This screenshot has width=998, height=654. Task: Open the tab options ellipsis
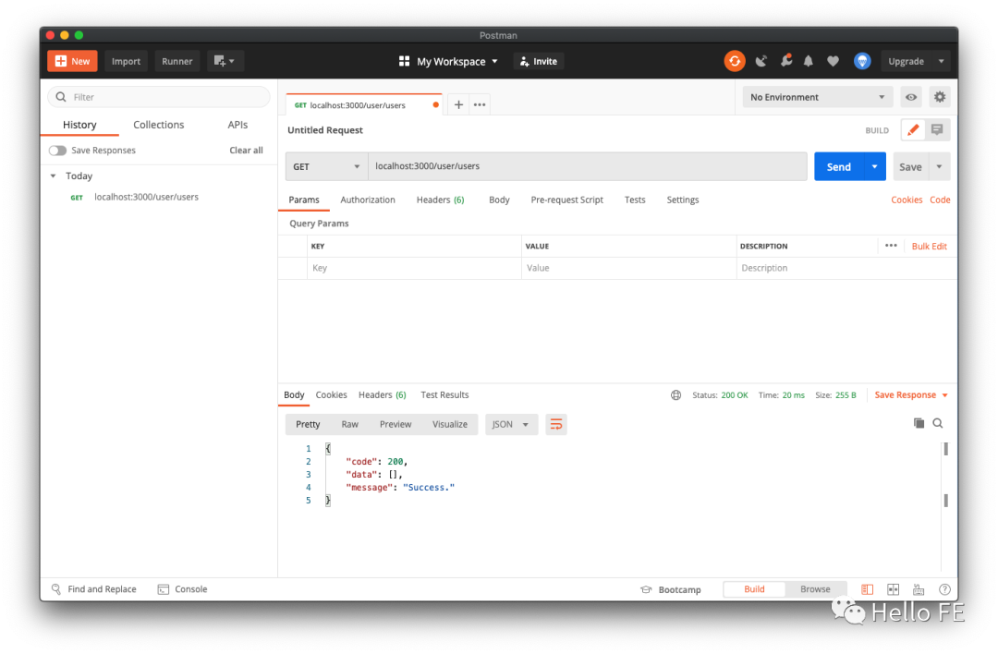click(x=480, y=105)
